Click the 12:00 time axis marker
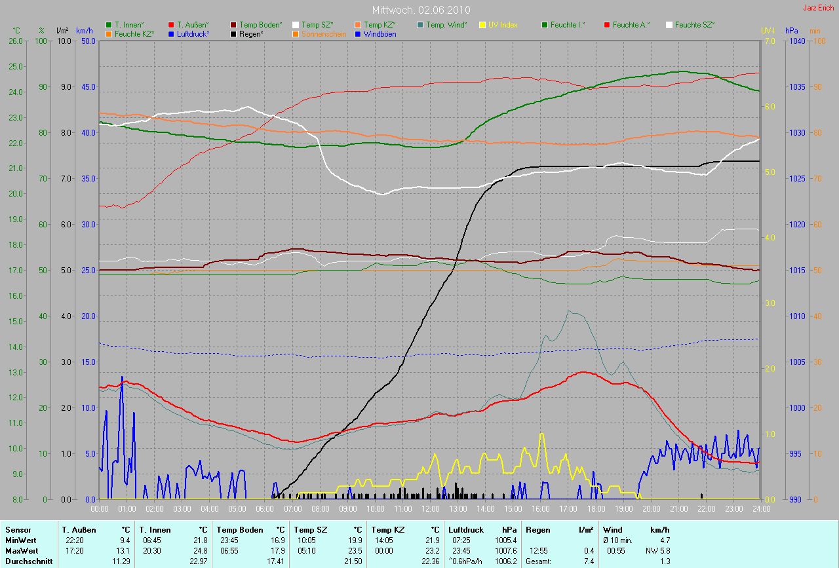 tap(430, 508)
